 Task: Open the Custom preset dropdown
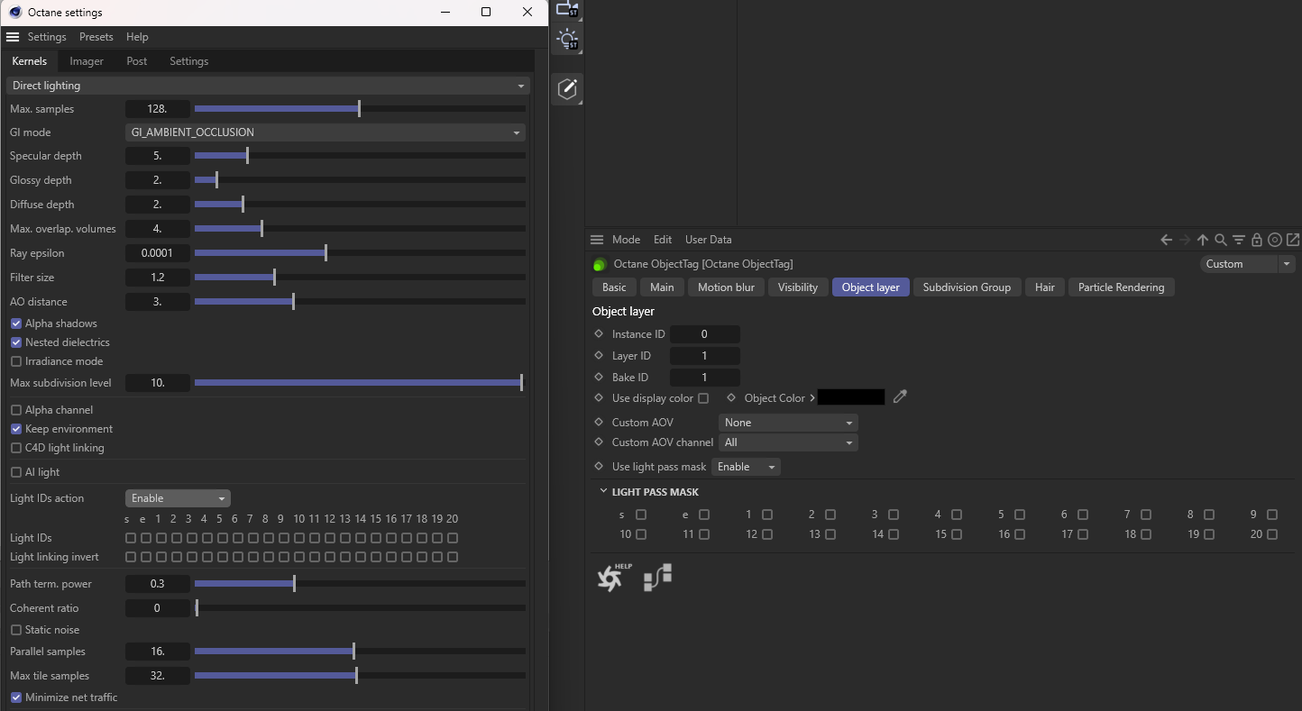[x=1249, y=264]
